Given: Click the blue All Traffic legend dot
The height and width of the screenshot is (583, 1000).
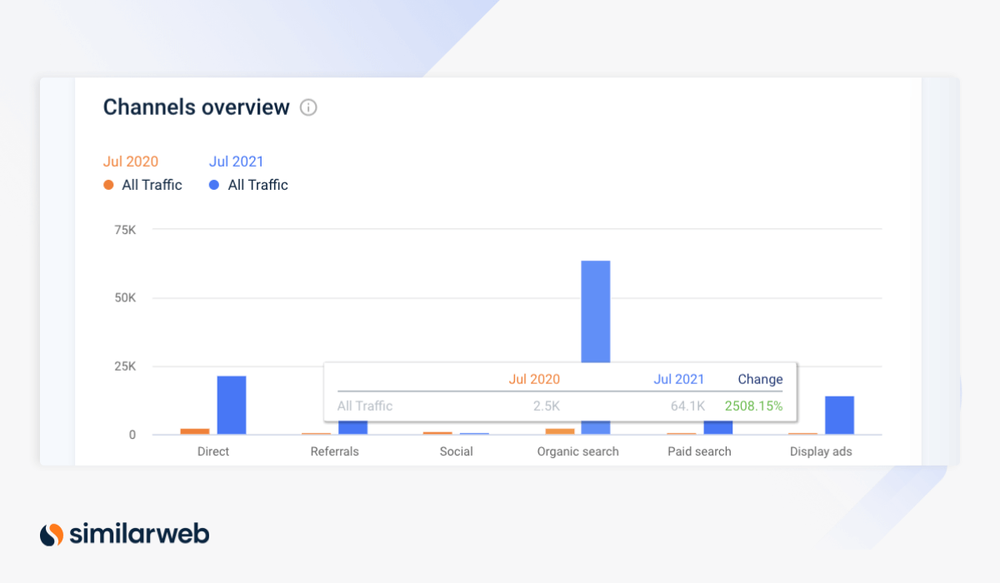Looking at the screenshot, I should 213,185.
